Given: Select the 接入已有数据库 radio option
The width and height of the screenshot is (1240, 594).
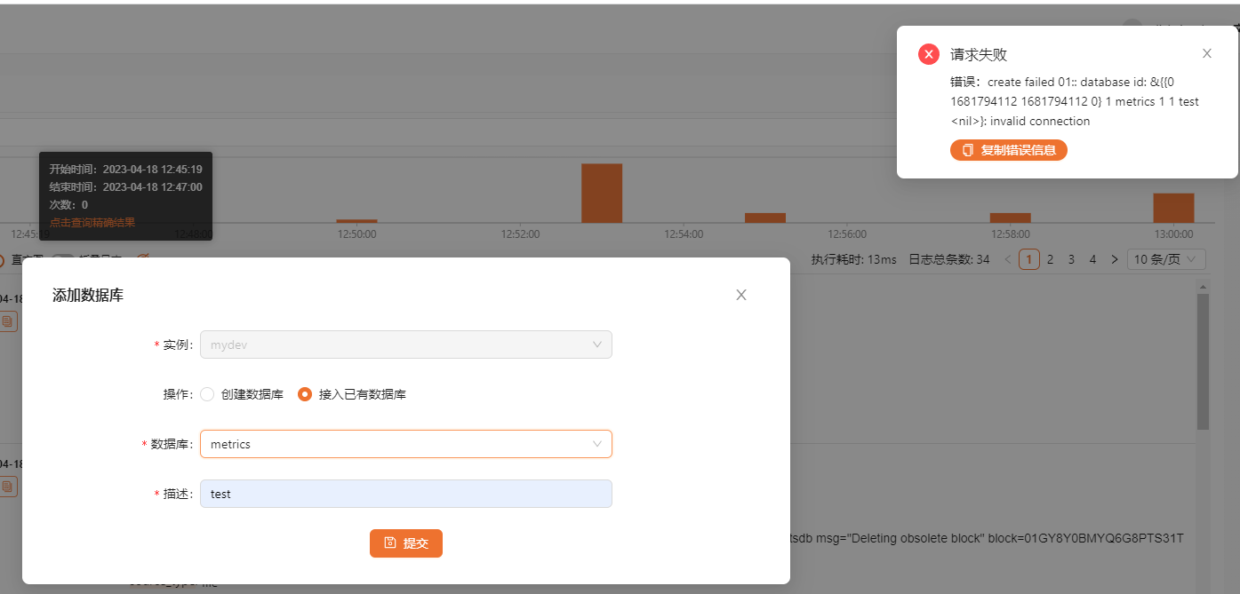Looking at the screenshot, I should click(x=305, y=394).
